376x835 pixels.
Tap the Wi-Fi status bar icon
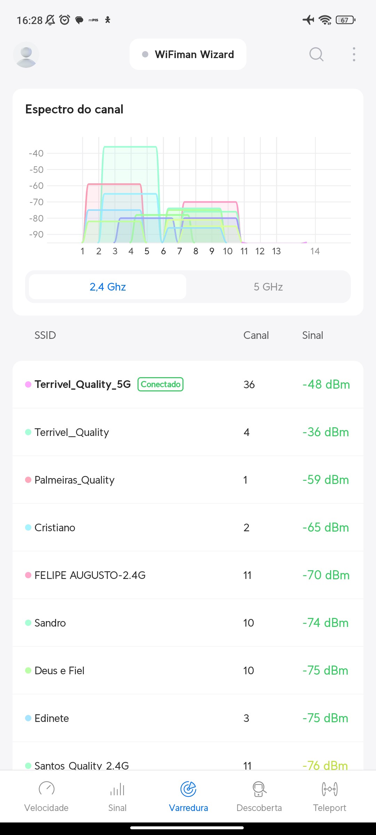(325, 20)
